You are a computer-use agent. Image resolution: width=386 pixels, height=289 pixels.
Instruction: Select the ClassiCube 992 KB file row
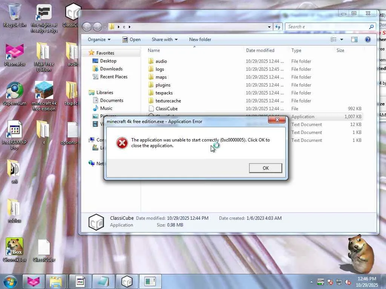click(254, 108)
